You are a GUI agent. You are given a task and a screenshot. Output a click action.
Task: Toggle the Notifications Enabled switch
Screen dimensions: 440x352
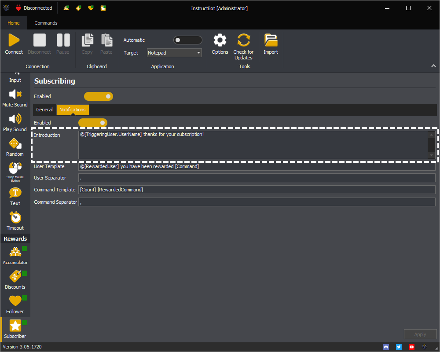pyautogui.click(x=93, y=123)
